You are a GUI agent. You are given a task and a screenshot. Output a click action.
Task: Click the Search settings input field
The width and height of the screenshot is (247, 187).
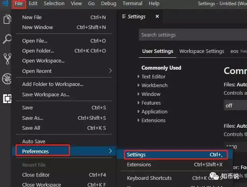coord(193,35)
